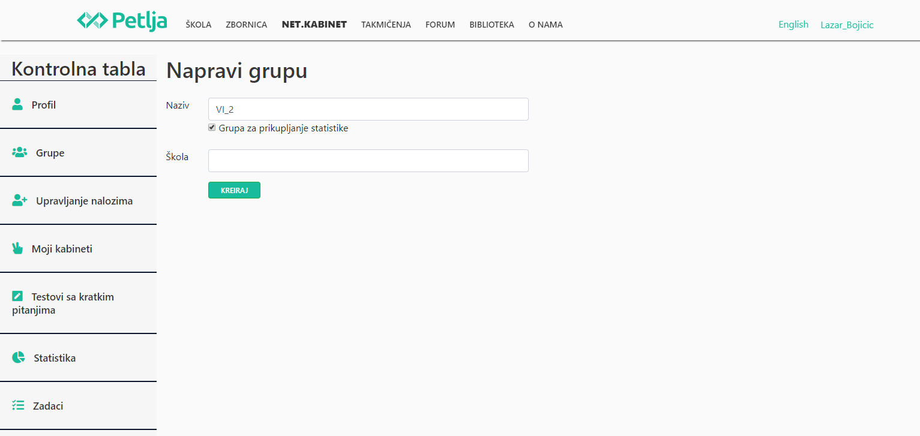Click the Upravljanje nalozima add-user icon
920x436 pixels.
(x=20, y=200)
